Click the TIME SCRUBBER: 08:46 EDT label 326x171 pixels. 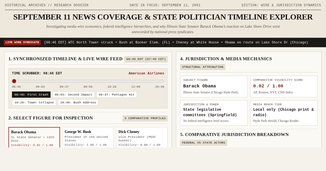37,74
